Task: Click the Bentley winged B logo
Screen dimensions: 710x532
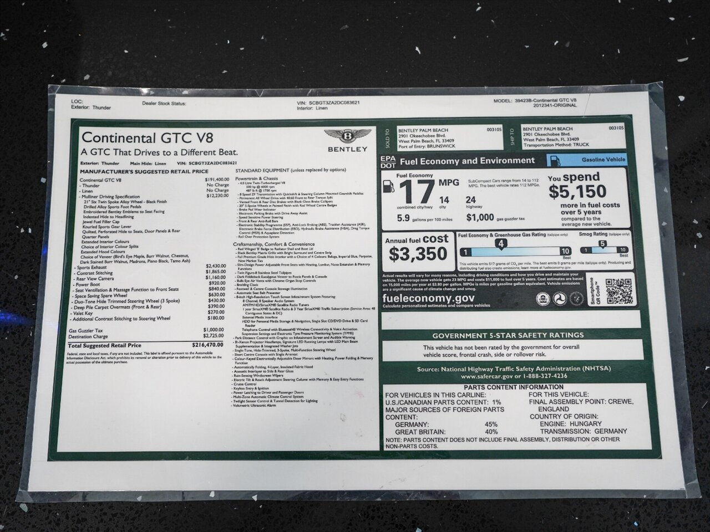Action: 347,137
